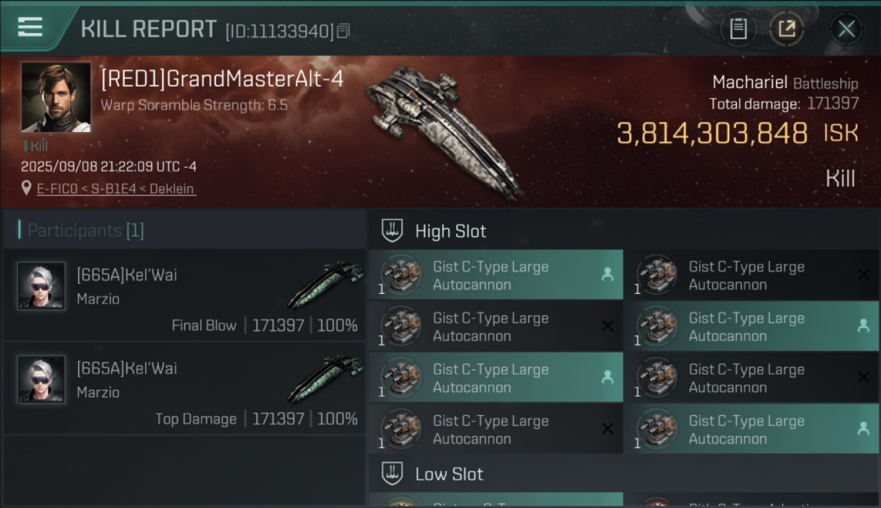This screenshot has height=508, width=881.
Task: Click Kel'Wai's Top Damage portrait
Action: coord(41,380)
